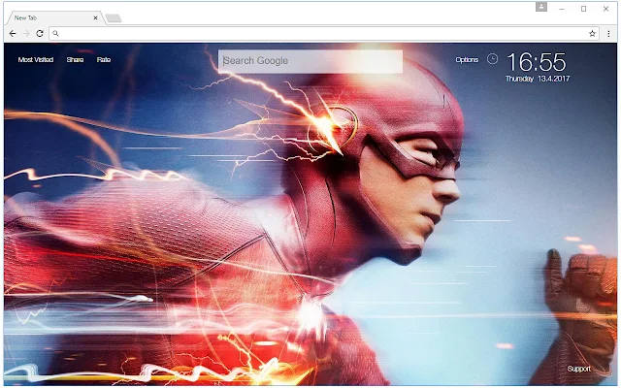Focus the Search Google input box
Image resolution: width=621 pixels, height=388 pixels.
click(310, 61)
